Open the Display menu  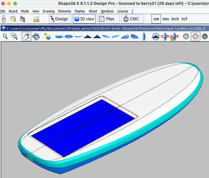coord(80,11)
